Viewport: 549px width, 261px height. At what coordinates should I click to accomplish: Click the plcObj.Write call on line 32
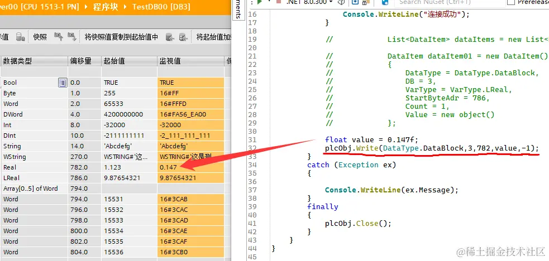tap(432, 148)
